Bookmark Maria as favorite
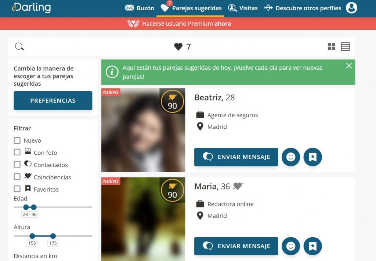376x261 pixels. 312,246
